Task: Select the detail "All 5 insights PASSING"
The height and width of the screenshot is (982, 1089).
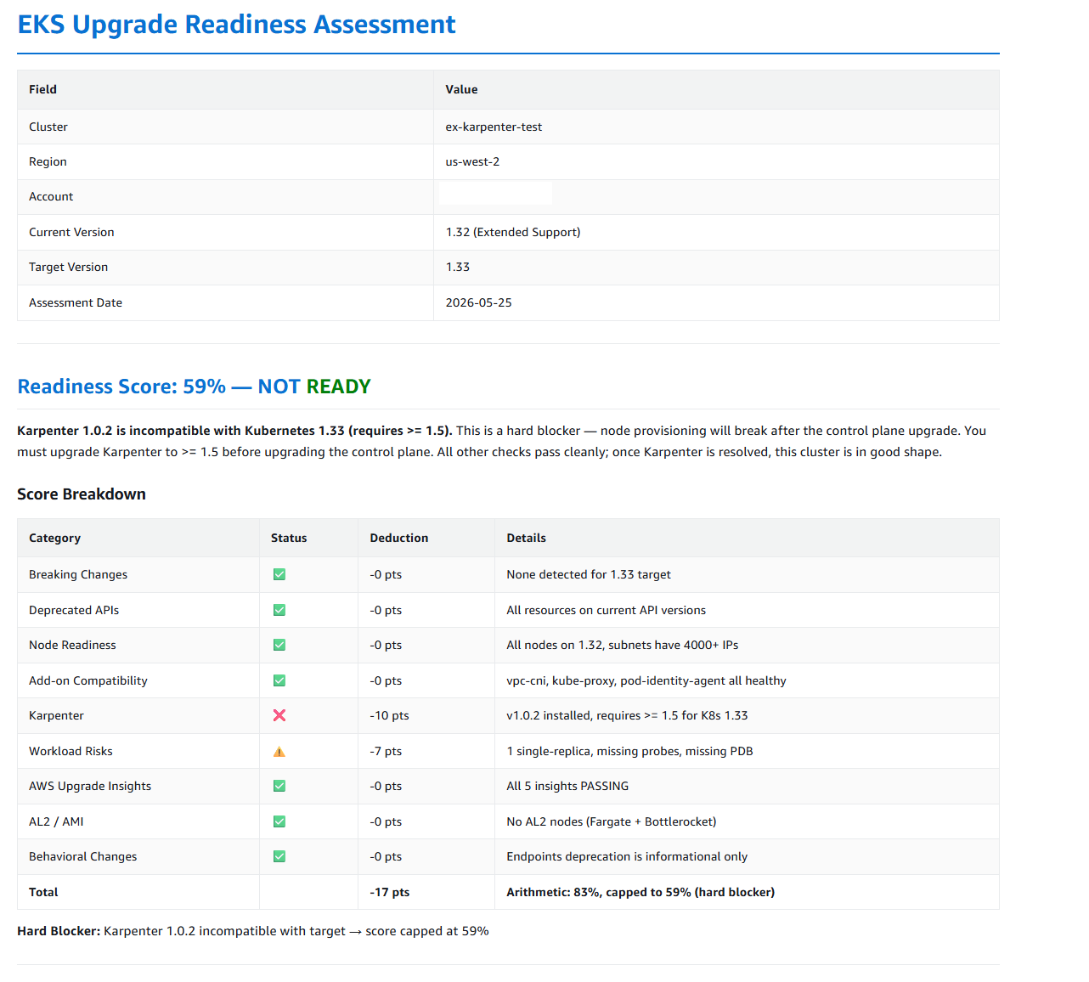Action: (567, 786)
